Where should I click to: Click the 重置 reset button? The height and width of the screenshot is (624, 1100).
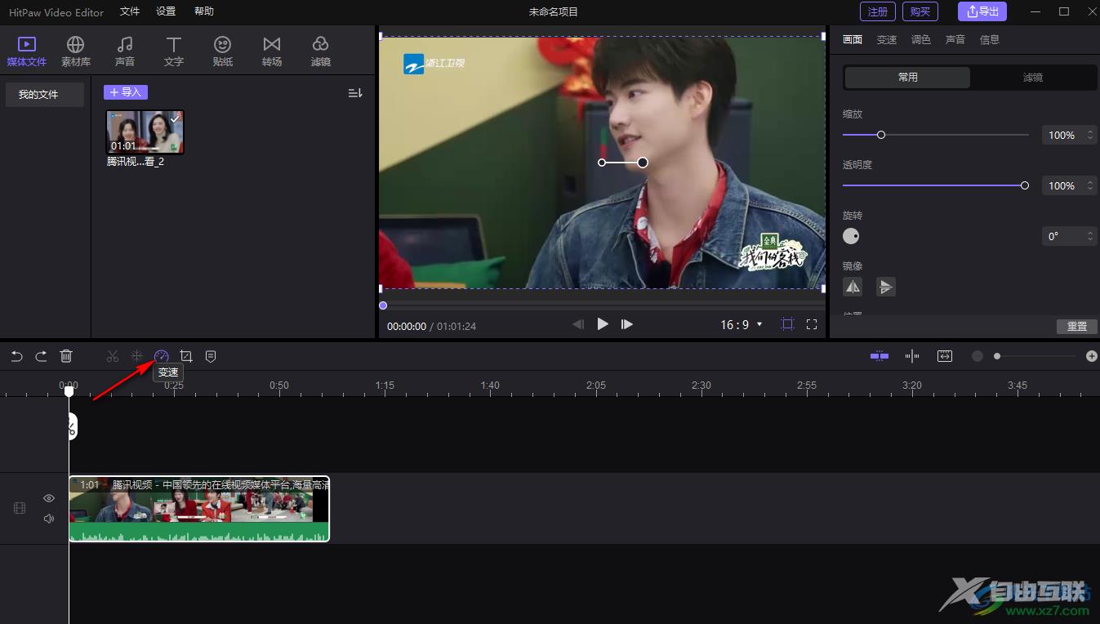[1077, 326]
